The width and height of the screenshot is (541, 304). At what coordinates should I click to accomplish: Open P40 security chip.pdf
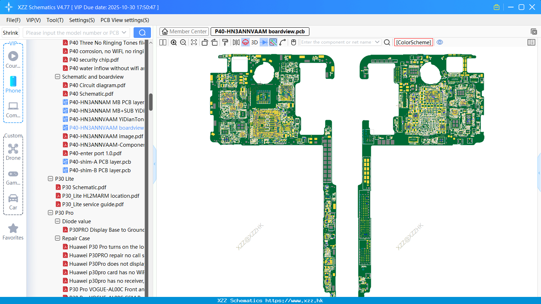pyautogui.click(x=94, y=60)
